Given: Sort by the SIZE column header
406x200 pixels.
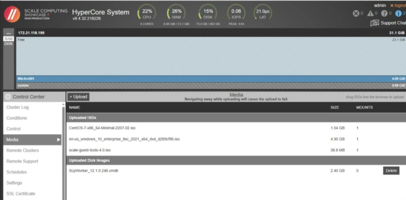Looking at the screenshot, I should 335,108.
